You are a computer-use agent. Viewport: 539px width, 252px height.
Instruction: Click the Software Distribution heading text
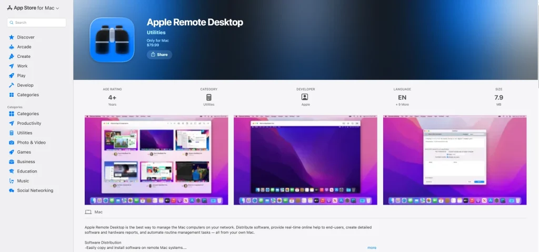[x=103, y=243]
